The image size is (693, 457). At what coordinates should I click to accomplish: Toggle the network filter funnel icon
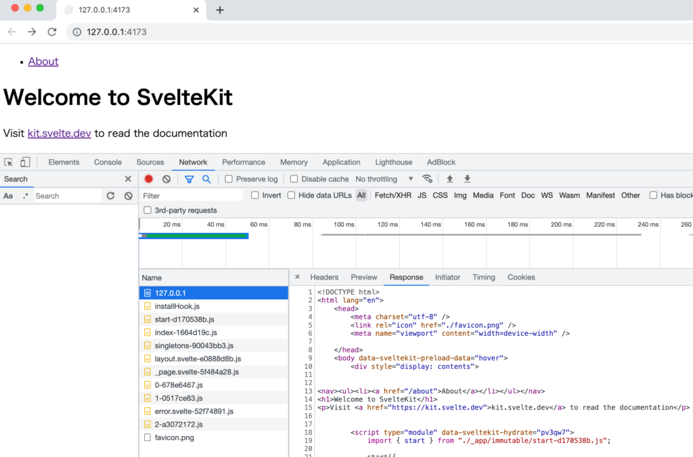coord(189,179)
